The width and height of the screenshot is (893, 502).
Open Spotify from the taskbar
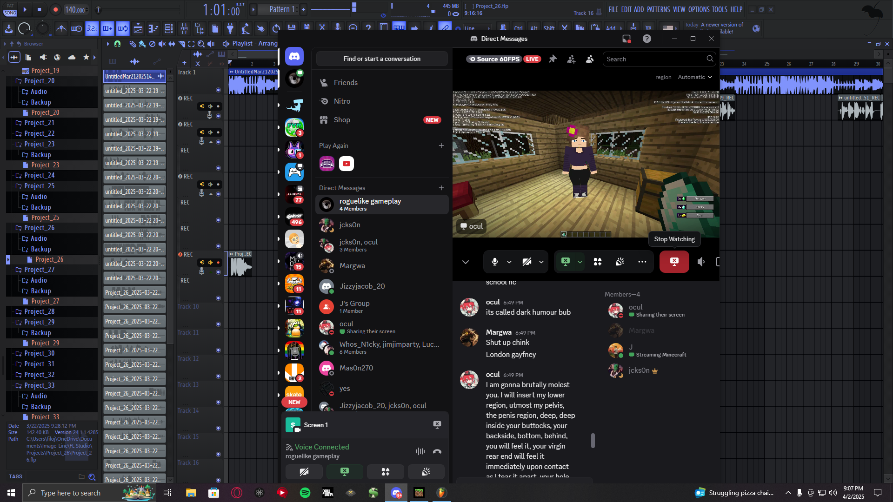305,493
